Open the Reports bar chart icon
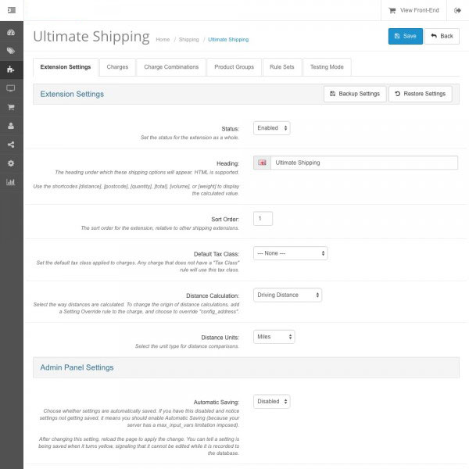The width and height of the screenshot is (469, 469). tap(11, 182)
